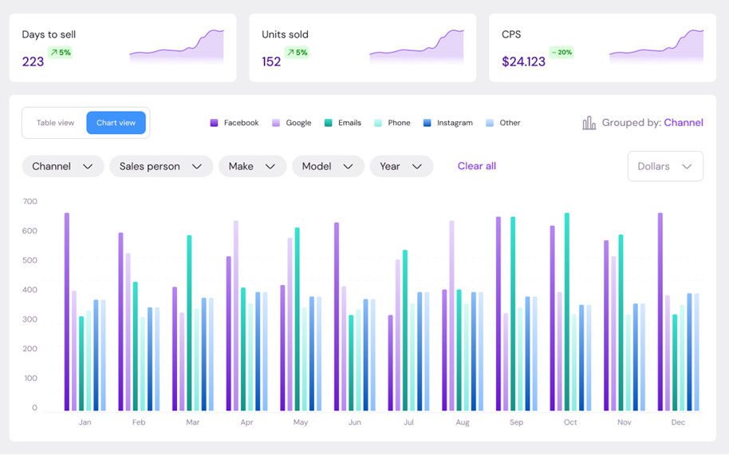Expand the Year filter dropdown

pyautogui.click(x=401, y=166)
